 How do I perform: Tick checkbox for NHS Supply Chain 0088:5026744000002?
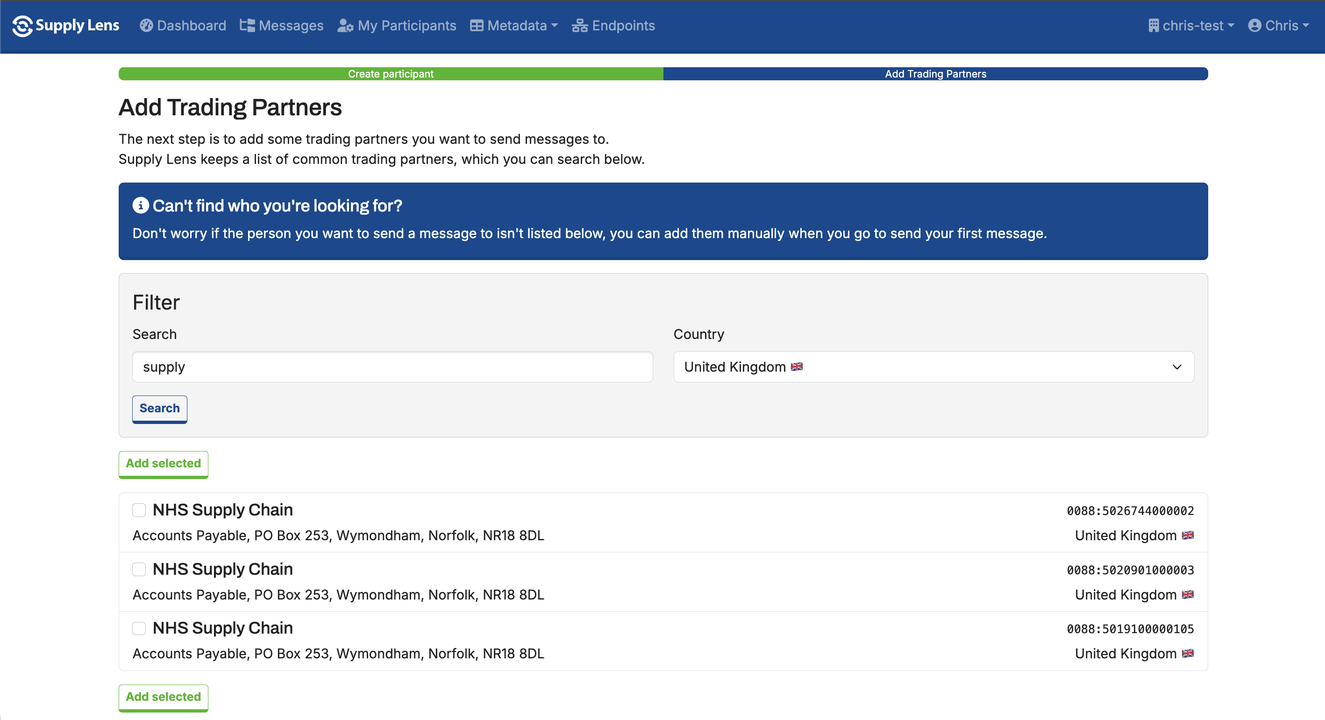tap(139, 510)
